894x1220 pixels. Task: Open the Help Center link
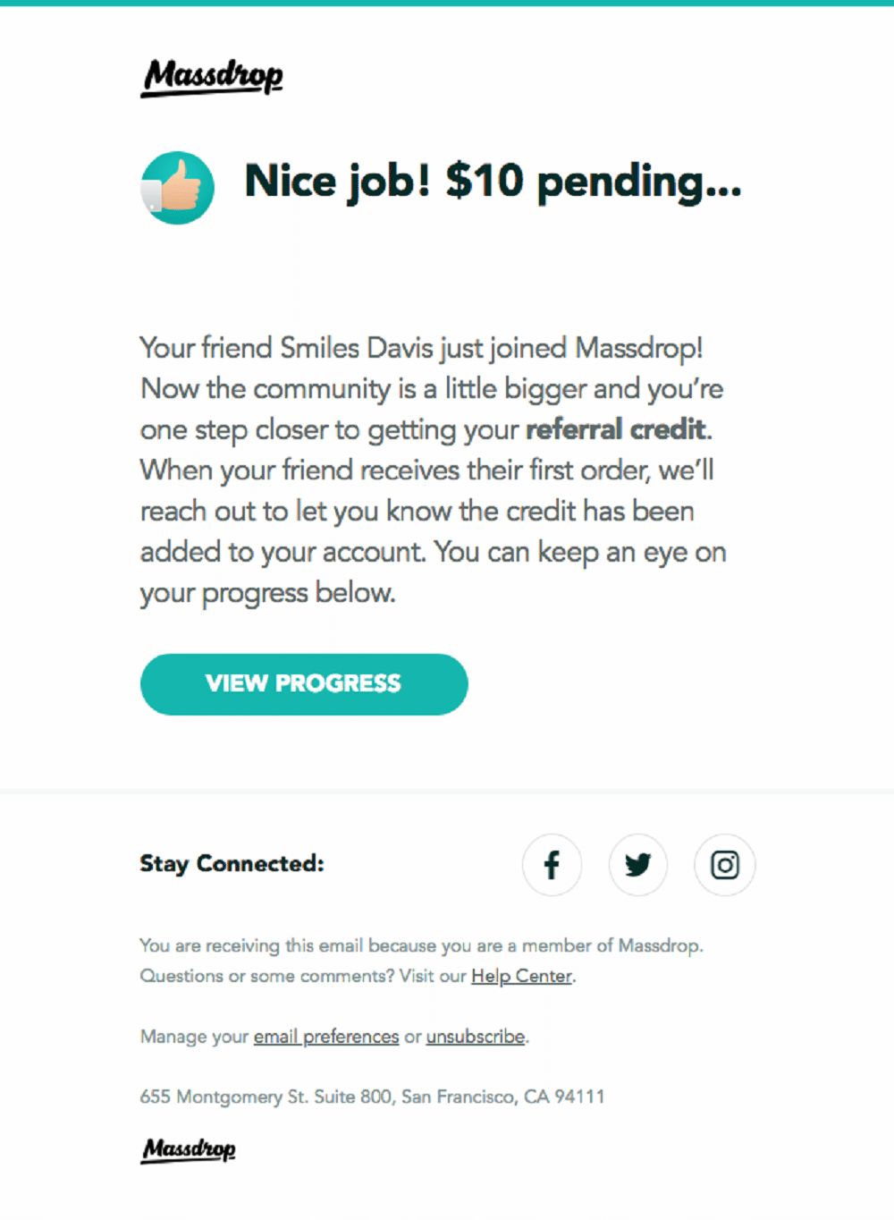[x=521, y=976]
